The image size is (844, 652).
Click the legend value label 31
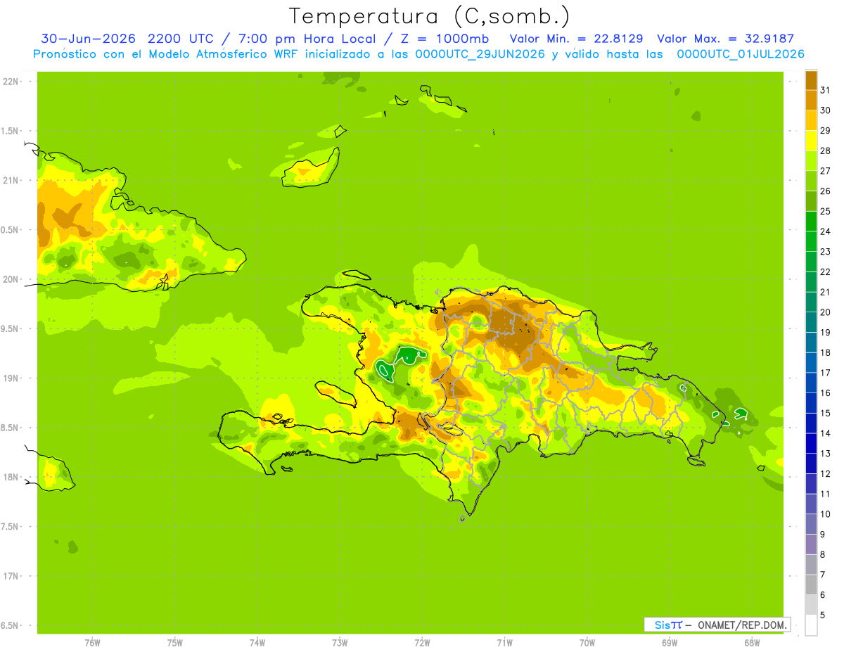click(826, 89)
